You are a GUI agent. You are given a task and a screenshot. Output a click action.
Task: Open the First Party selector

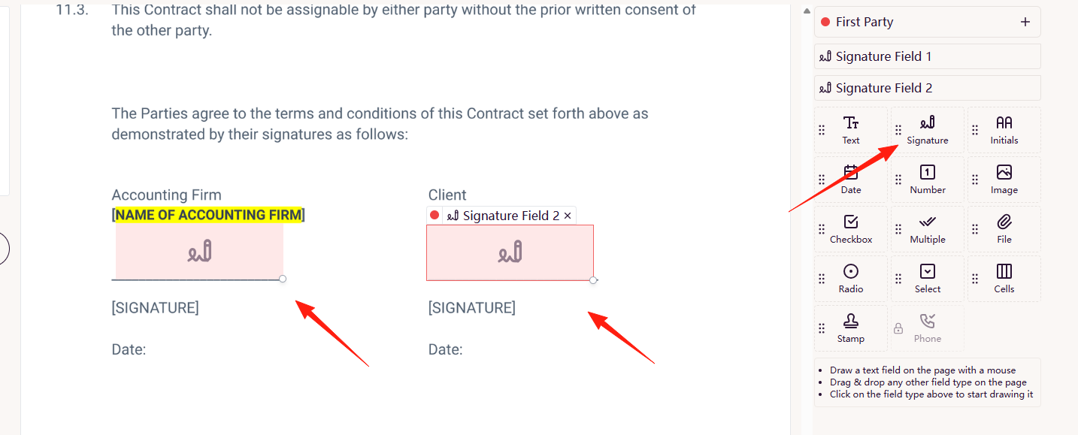coord(917,22)
